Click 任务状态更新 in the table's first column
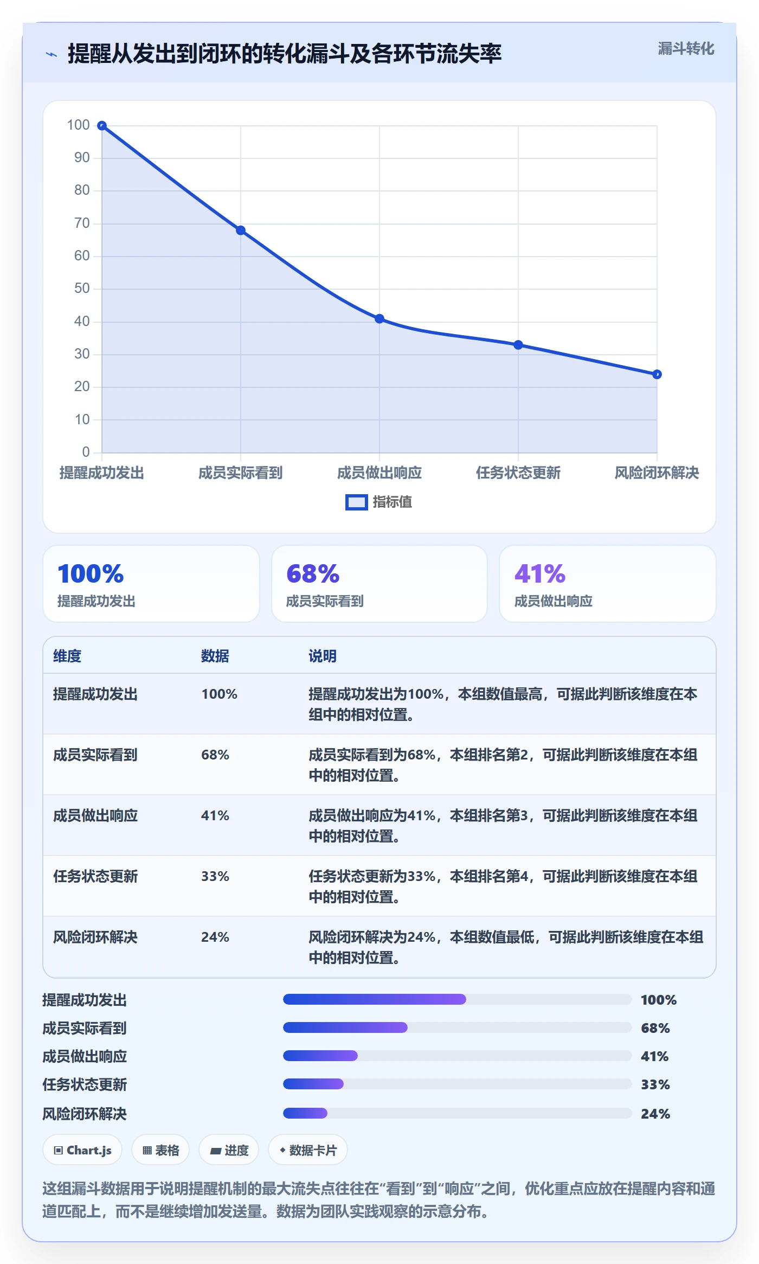The image size is (759, 1264). tap(95, 876)
